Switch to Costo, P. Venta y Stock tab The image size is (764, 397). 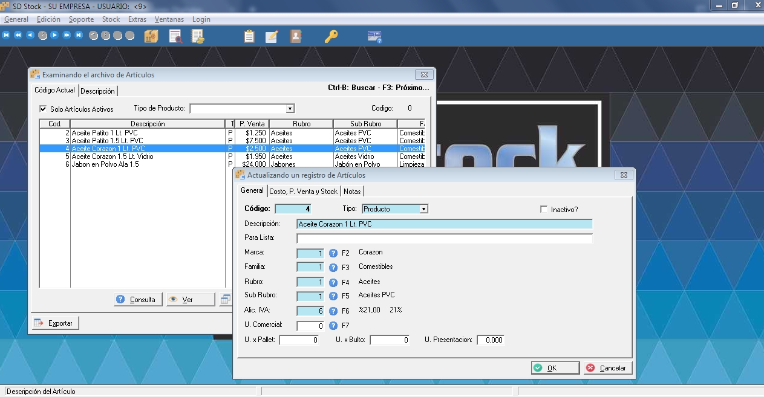tap(303, 192)
